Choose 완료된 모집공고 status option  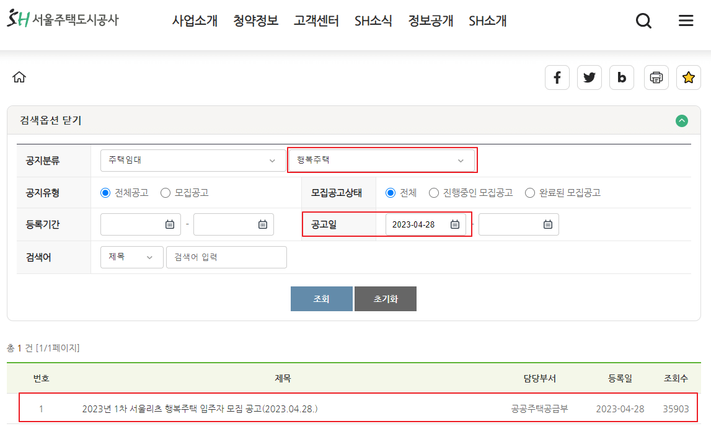(530, 192)
